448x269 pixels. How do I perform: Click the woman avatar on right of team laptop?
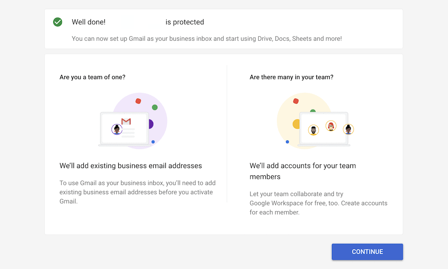coord(348,129)
